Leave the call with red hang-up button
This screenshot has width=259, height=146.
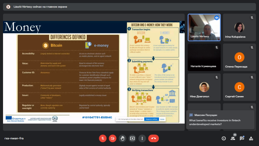pos(153,138)
